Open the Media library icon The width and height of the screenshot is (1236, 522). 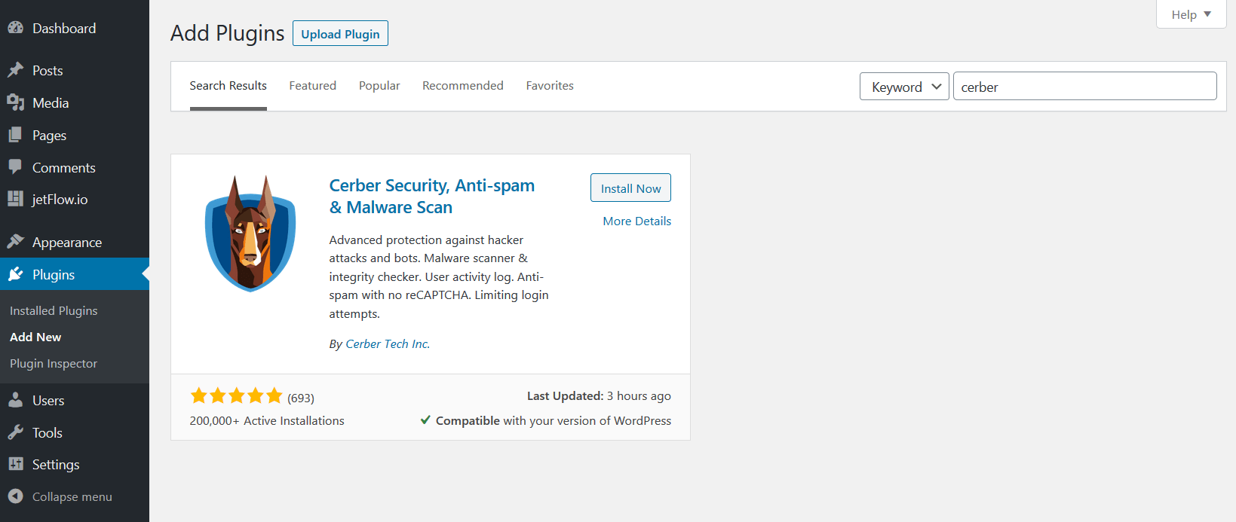tap(16, 102)
